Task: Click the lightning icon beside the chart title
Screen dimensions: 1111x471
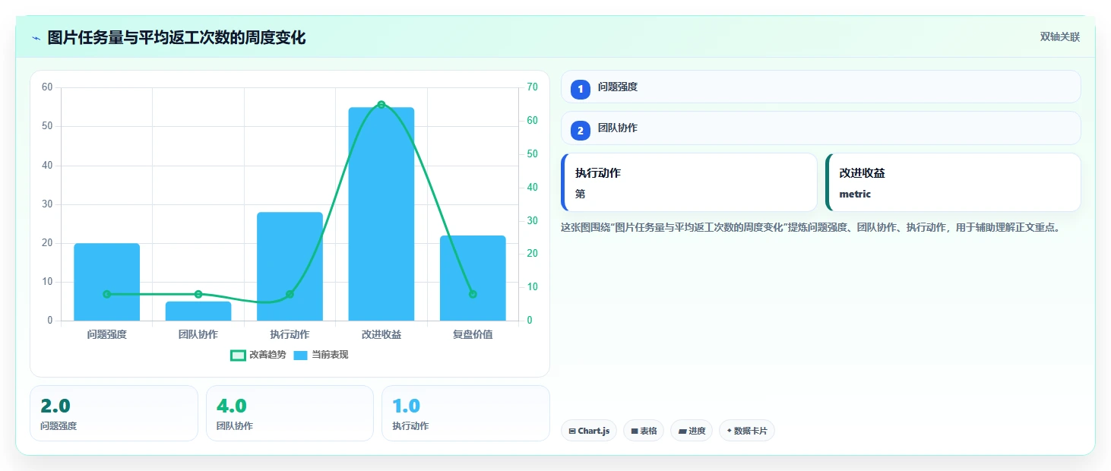Action: pos(36,38)
